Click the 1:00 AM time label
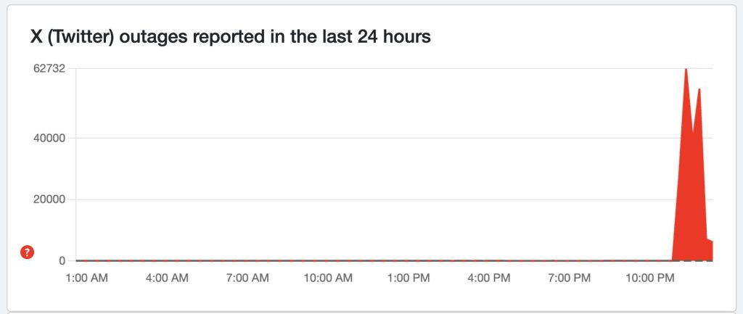This screenshot has width=743, height=314. (x=86, y=278)
